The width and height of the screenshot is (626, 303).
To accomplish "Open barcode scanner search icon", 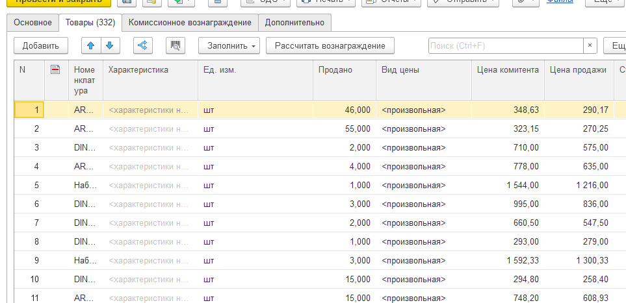I will 176,45.
